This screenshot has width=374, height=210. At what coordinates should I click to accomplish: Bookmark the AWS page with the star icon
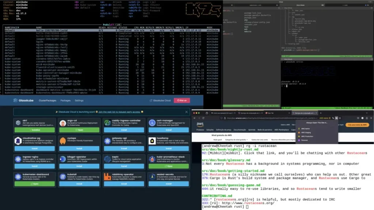340,118
